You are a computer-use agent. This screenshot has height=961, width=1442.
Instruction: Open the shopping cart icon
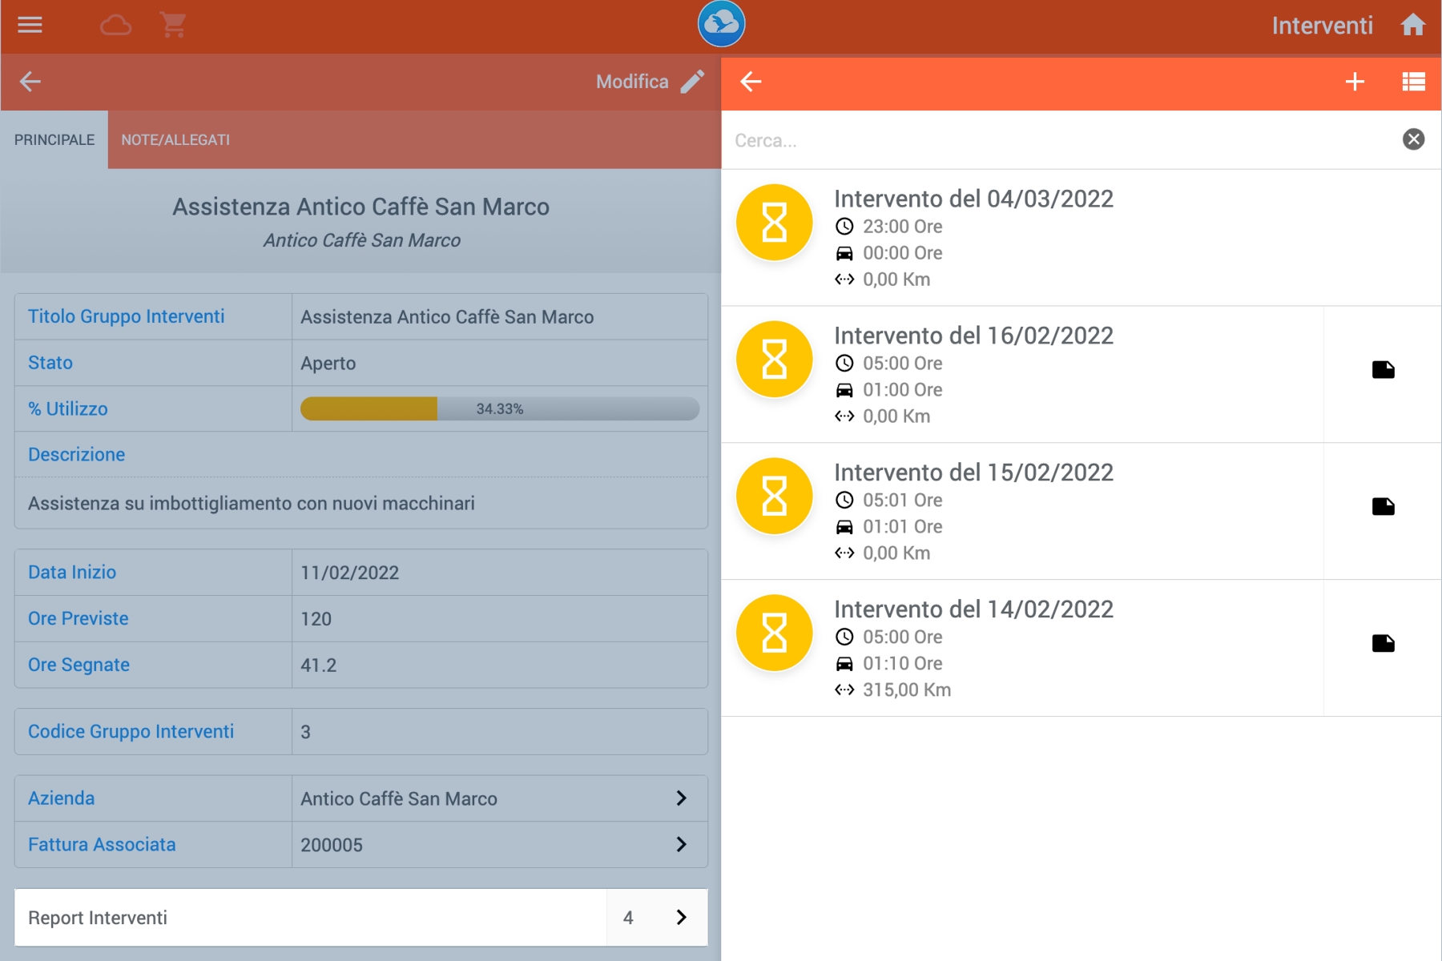173,25
